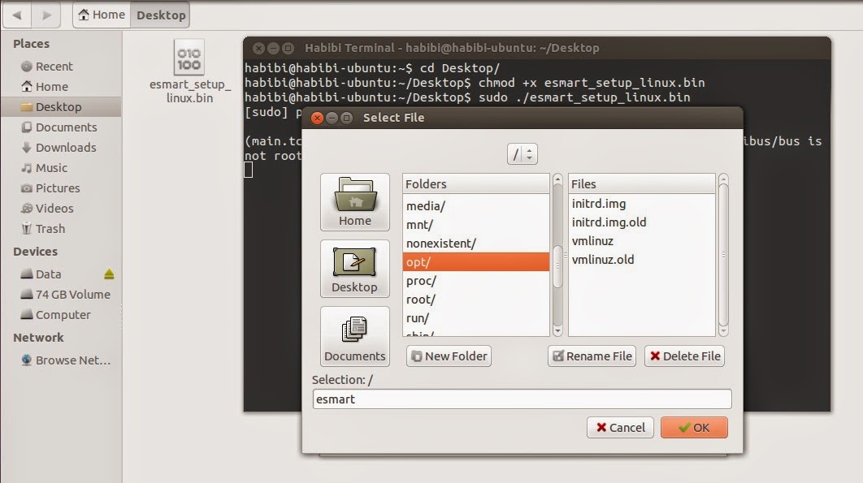This screenshot has height=483, width=863.
Task: Open Computer in Devices sidebar
Action: (x=63, y=315)
